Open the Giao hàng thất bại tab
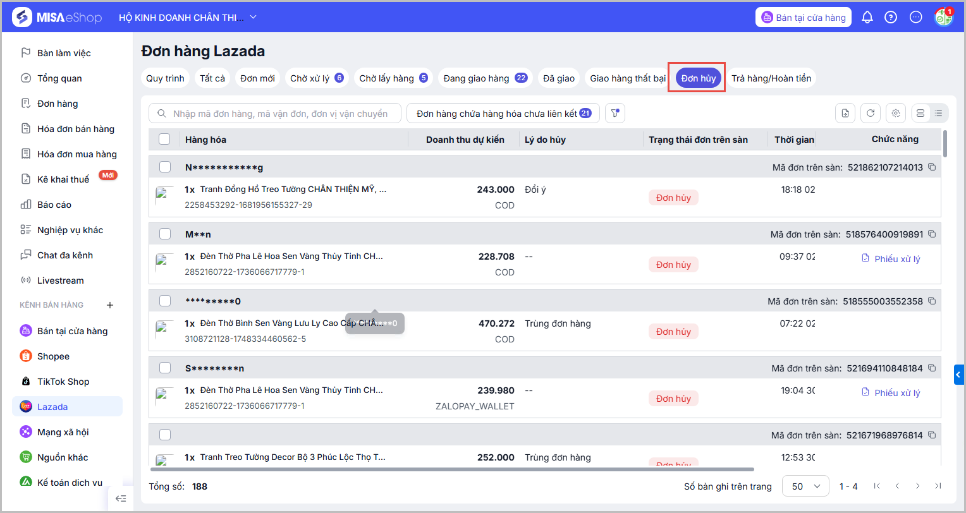This screenshot has height=513, width=966. 628,78
